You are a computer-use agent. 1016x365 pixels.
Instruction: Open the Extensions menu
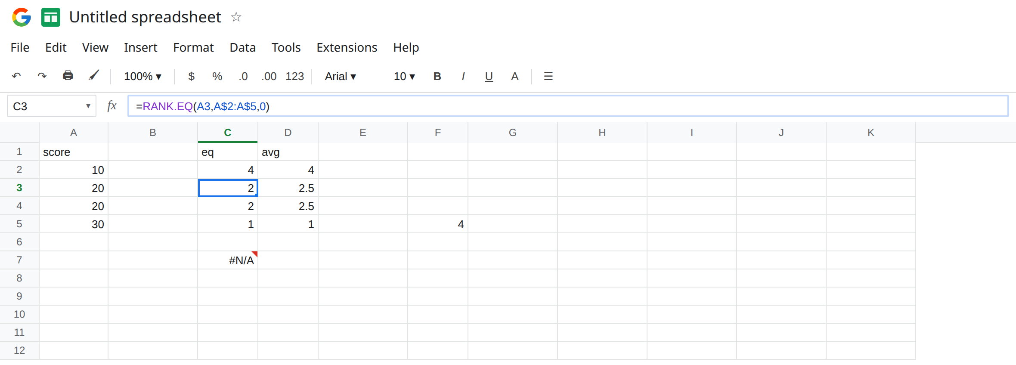347,47
